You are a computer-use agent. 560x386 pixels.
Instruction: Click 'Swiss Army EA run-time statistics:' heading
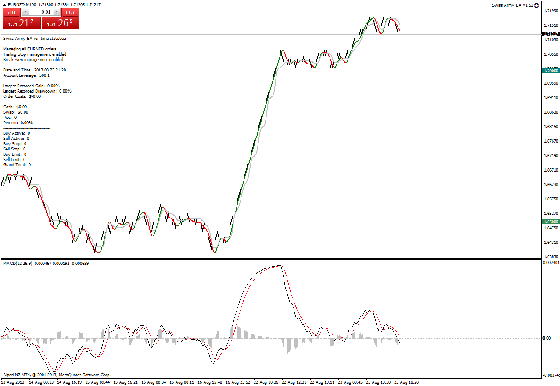click(35, 39)
